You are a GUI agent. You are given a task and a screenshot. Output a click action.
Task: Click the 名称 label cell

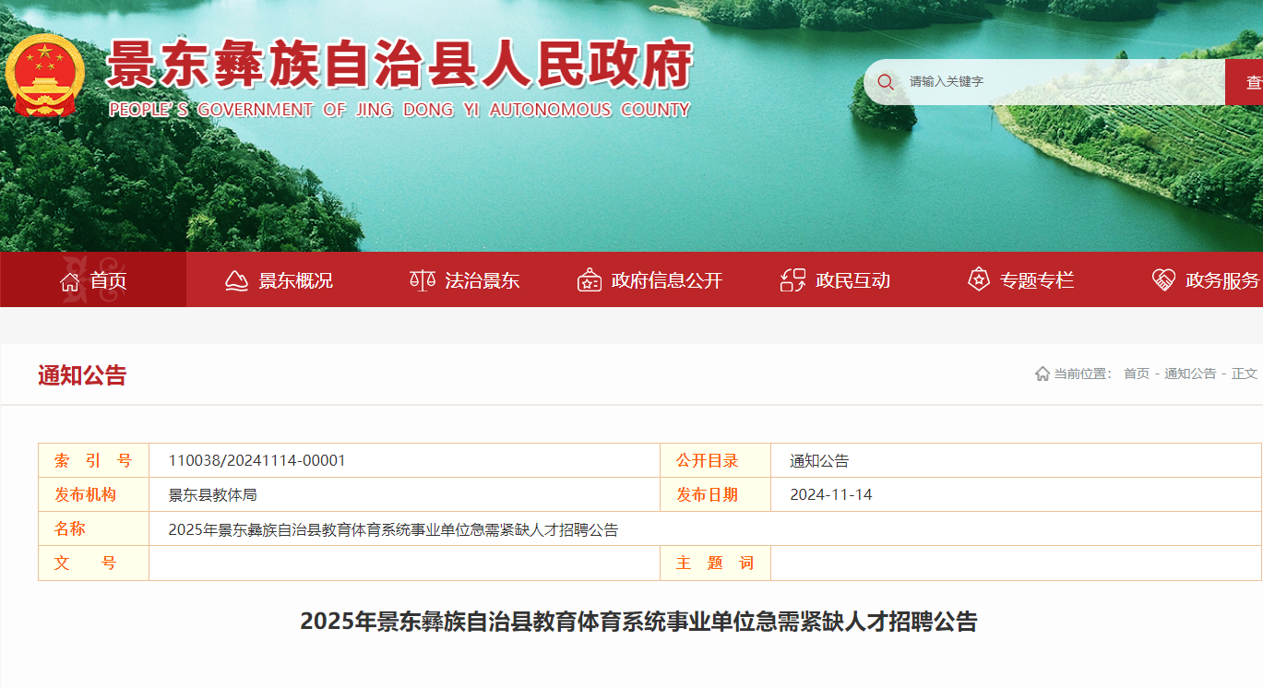coord(93,528)
